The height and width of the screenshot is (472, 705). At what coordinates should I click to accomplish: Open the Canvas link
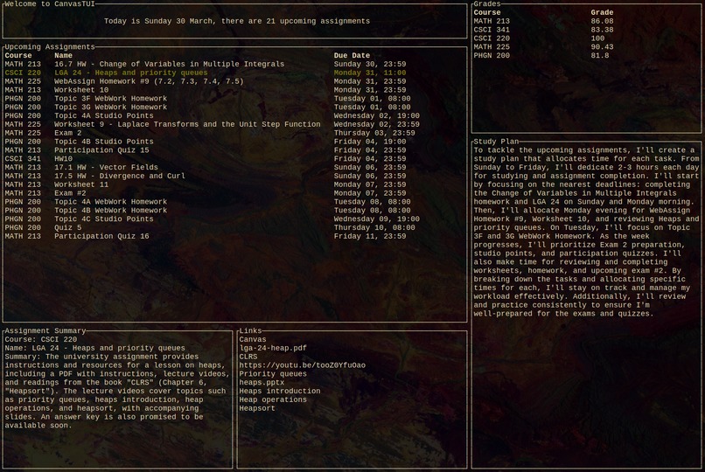(253, 339)
